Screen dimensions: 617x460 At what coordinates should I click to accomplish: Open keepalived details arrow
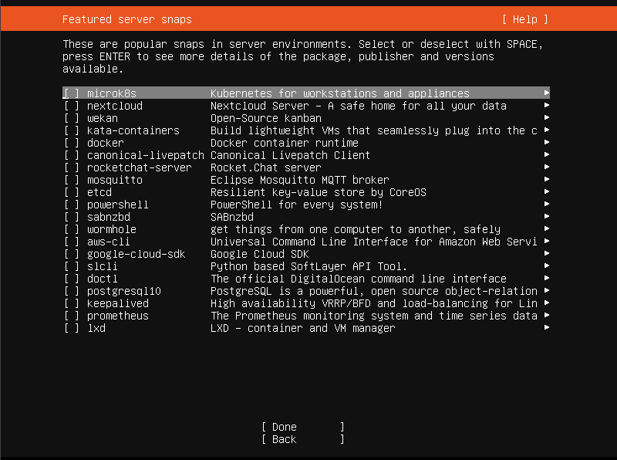click(547, 303)
